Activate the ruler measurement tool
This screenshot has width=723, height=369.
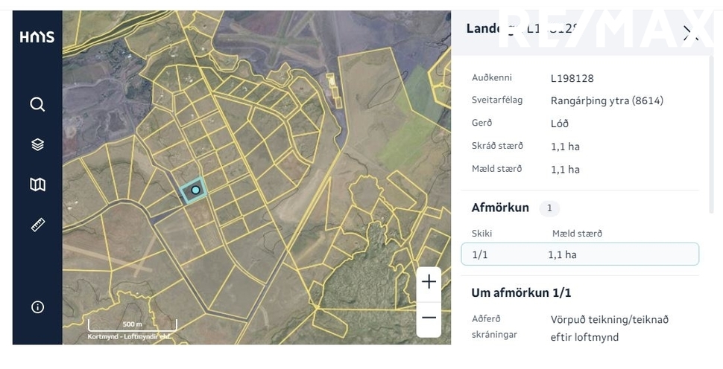click(38, 225)
